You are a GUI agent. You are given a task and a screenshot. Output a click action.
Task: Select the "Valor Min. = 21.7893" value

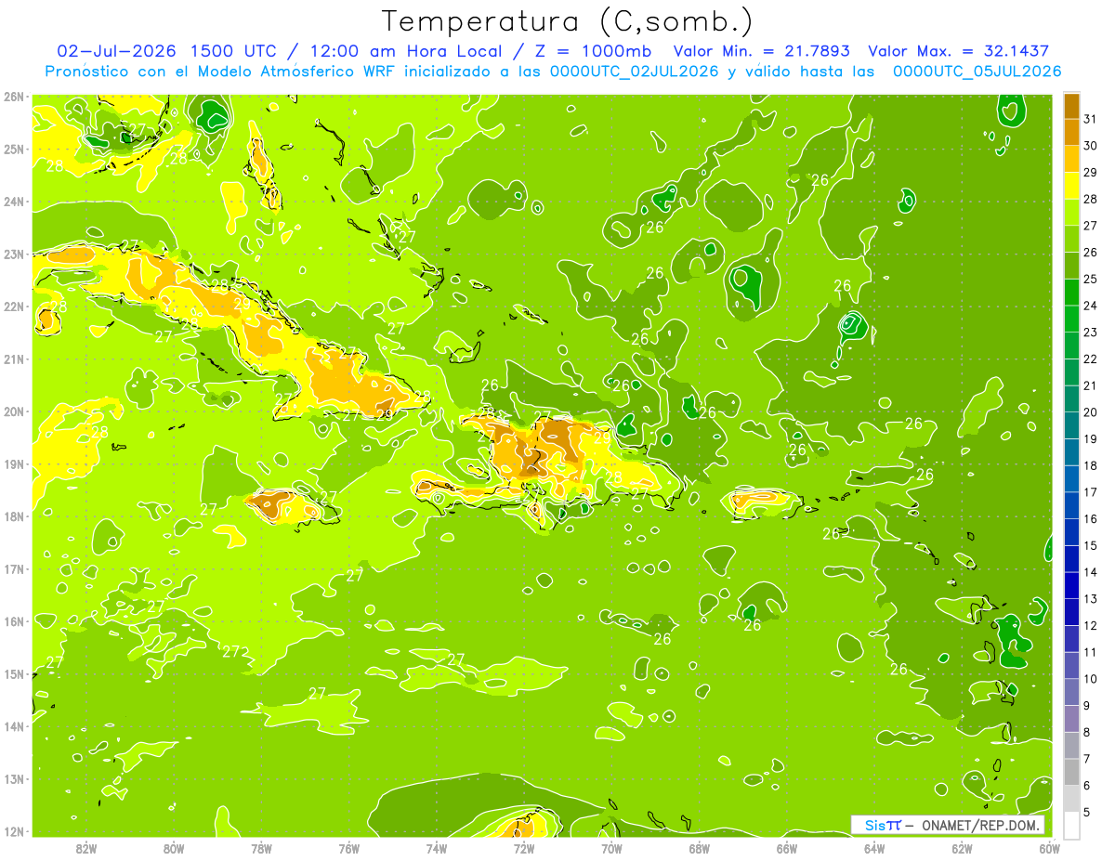pyautogui.click(x=763, y=51)
